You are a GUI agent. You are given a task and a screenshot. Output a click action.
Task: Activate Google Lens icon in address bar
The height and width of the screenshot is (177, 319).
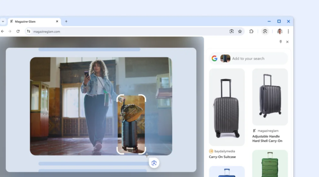[231, 32]
